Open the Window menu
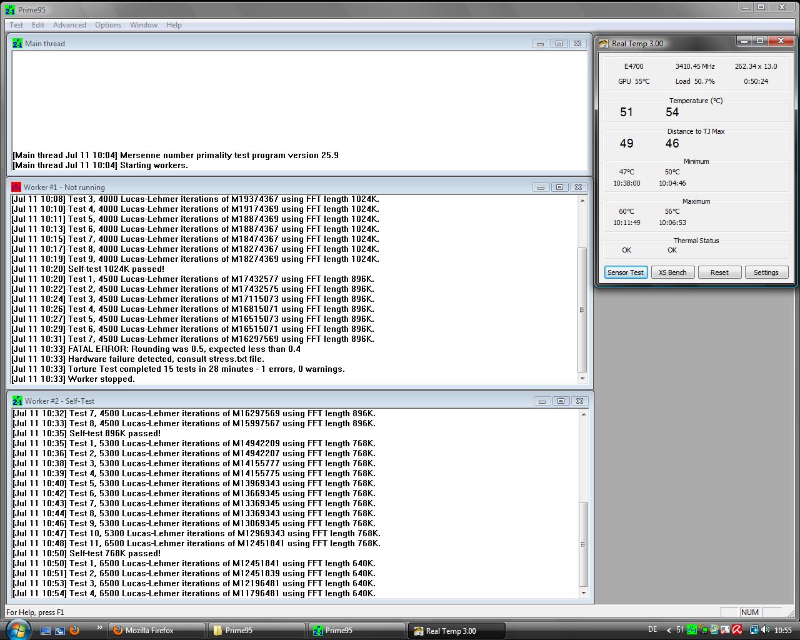This screenshot has height=640, width=800. 144,25
